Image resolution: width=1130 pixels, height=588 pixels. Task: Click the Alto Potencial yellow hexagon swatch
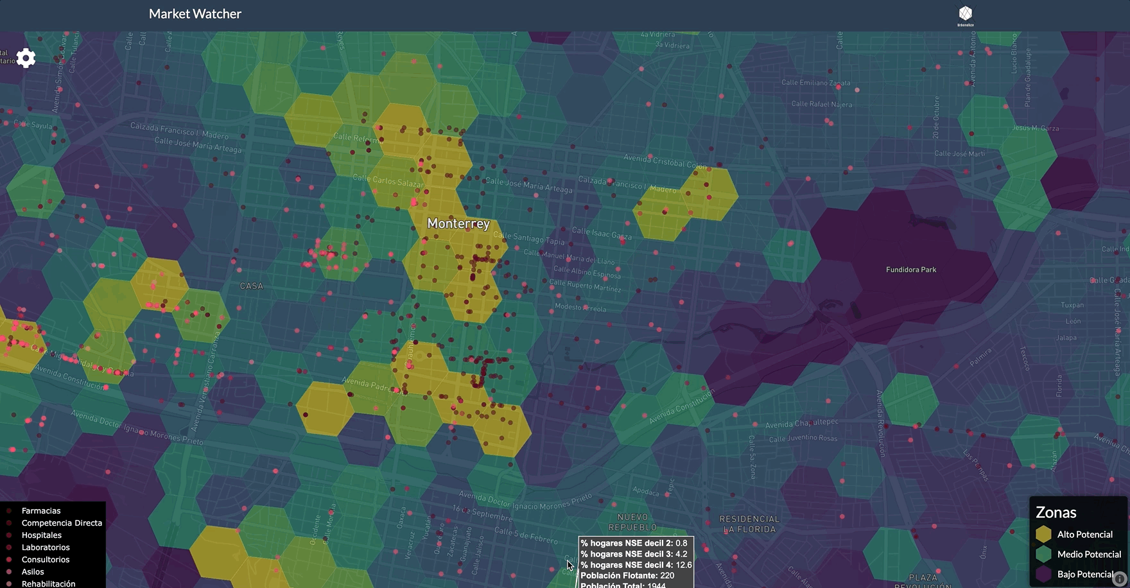coord(1043,534)
